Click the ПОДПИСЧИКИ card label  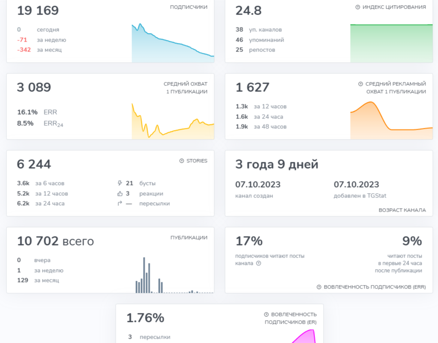pos(189,7)
